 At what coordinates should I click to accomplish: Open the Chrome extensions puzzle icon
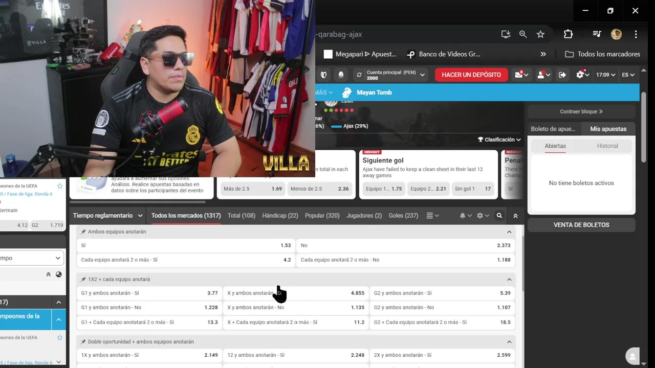(568, 34)
